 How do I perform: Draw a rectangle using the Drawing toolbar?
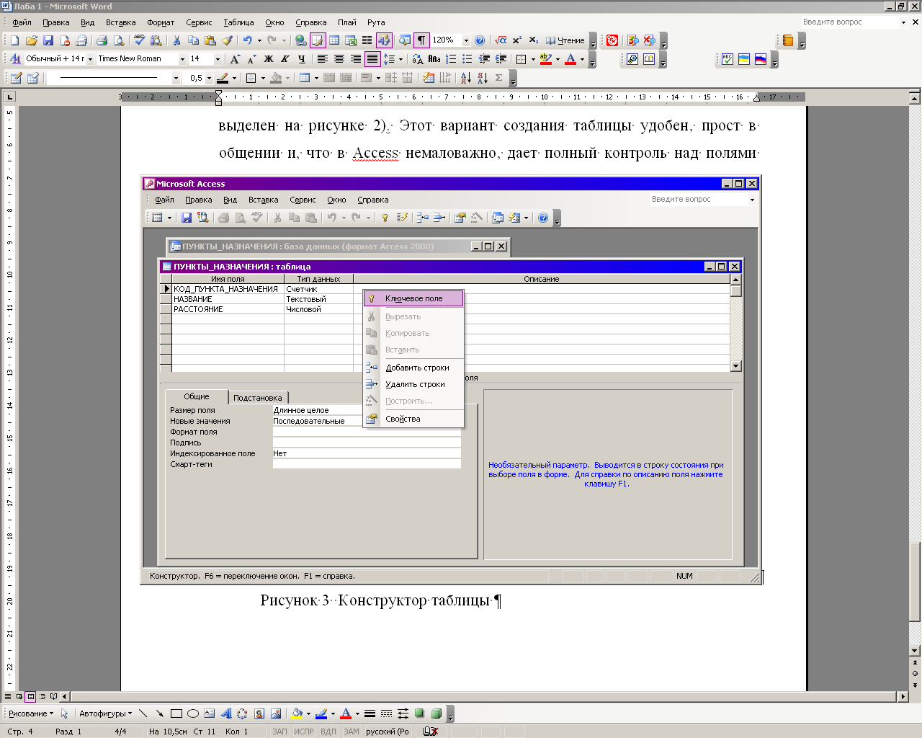[176, 713]
